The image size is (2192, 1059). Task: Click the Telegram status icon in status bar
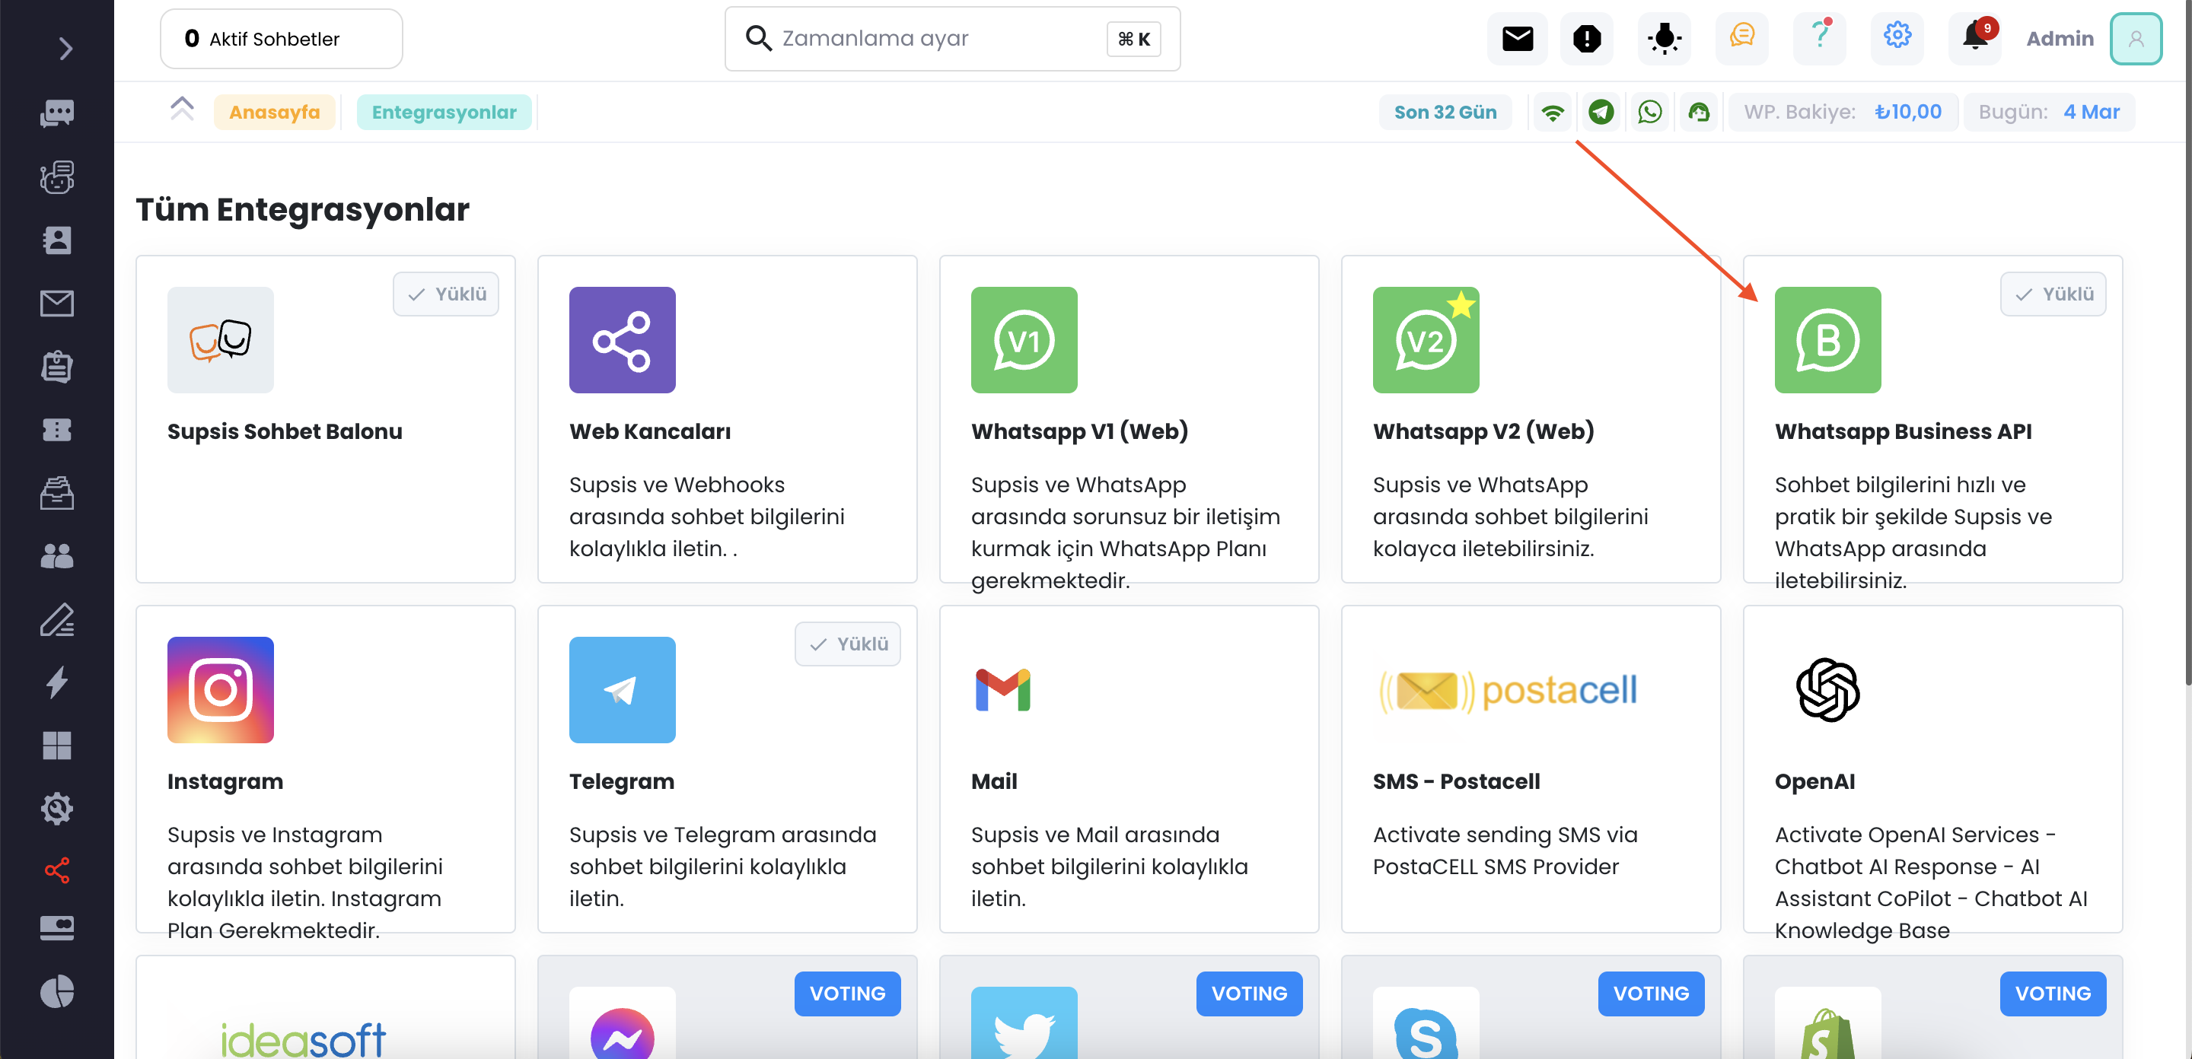pyautogui.click(x=1601, y=113)
